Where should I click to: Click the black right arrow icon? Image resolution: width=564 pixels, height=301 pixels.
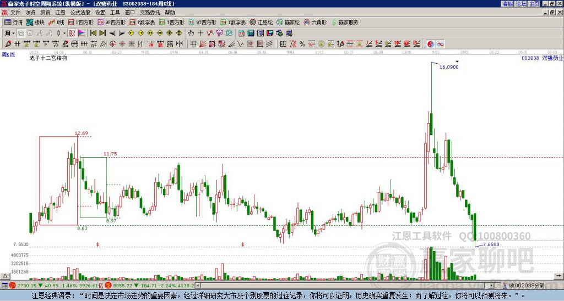pyautogui.click(x=122, y=33)
